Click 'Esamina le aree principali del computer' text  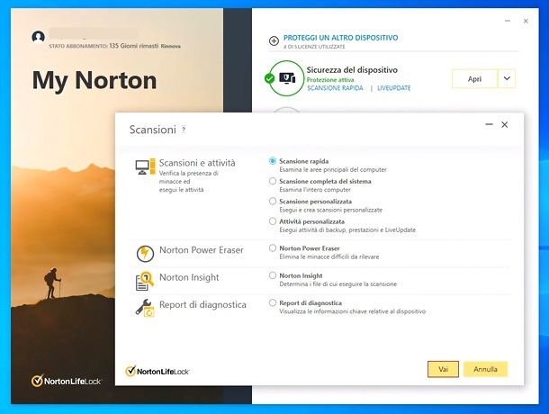tap(333, 169)
